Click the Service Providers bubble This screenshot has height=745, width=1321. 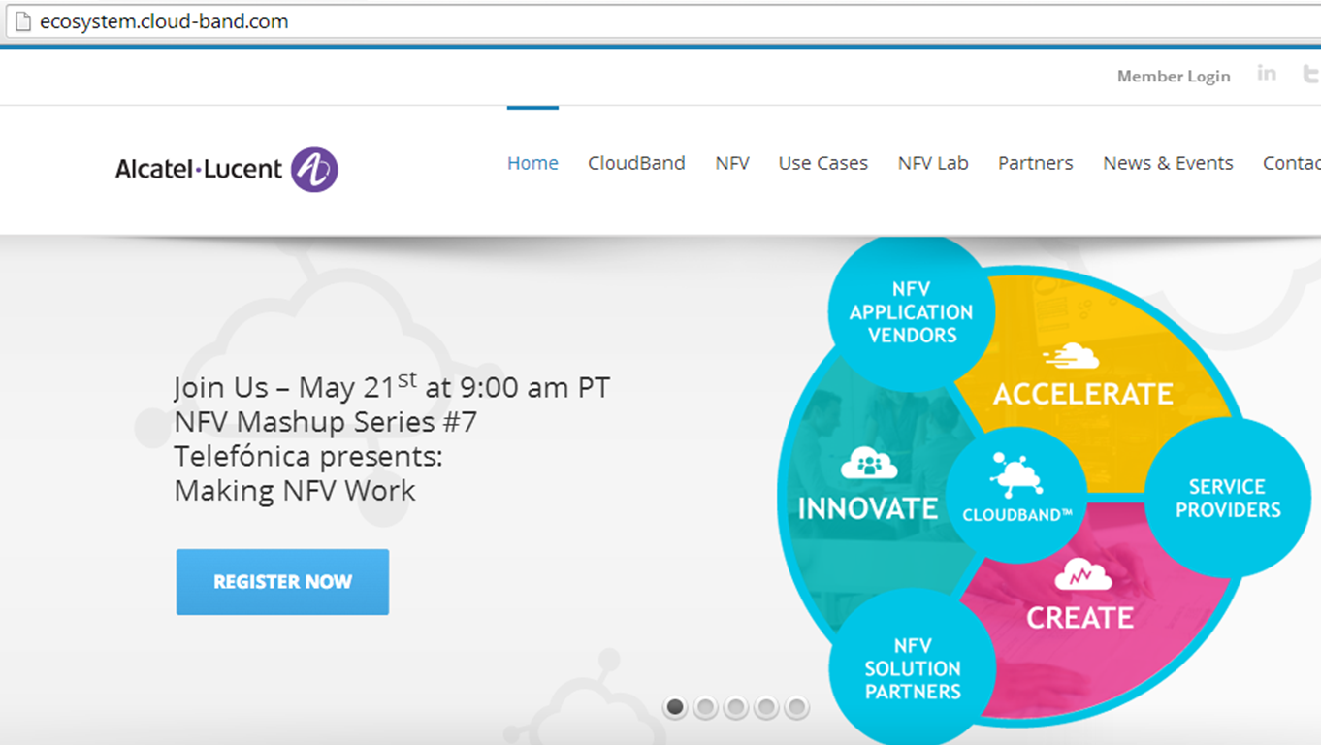(1227, 497)
